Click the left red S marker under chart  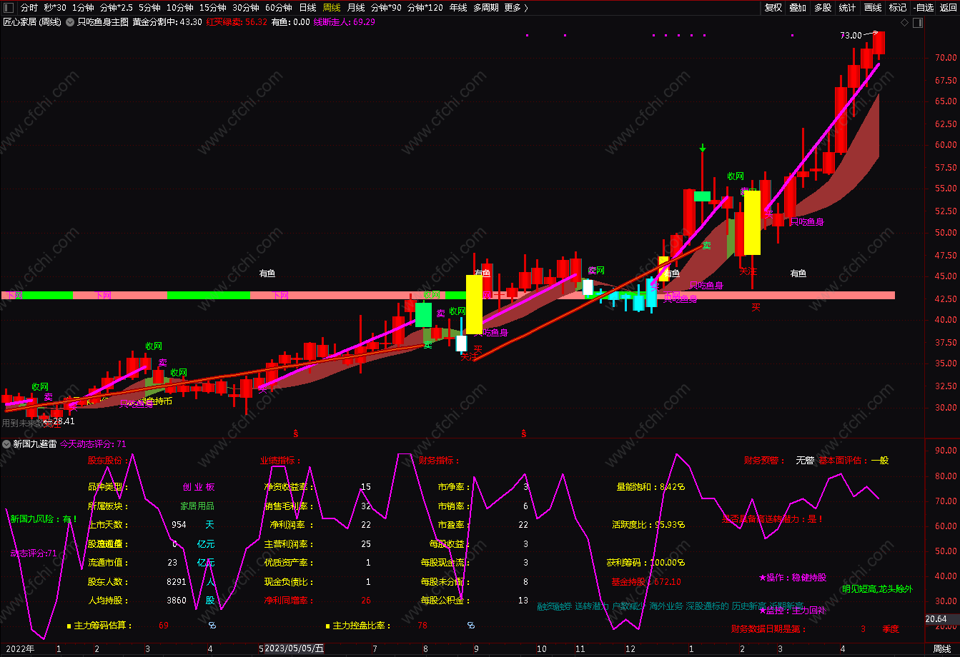coord(295,433)
